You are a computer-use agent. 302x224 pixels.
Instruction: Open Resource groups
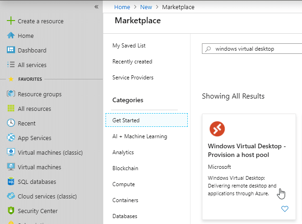[x=40, y=94]
